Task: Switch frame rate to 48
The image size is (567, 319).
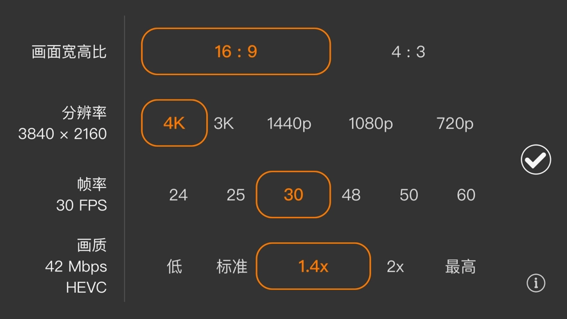Action: coord(351,194)
